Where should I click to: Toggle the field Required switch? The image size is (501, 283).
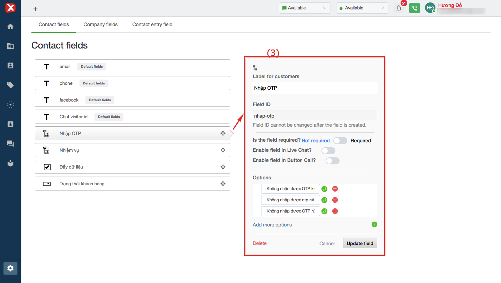tap(340, 141)
